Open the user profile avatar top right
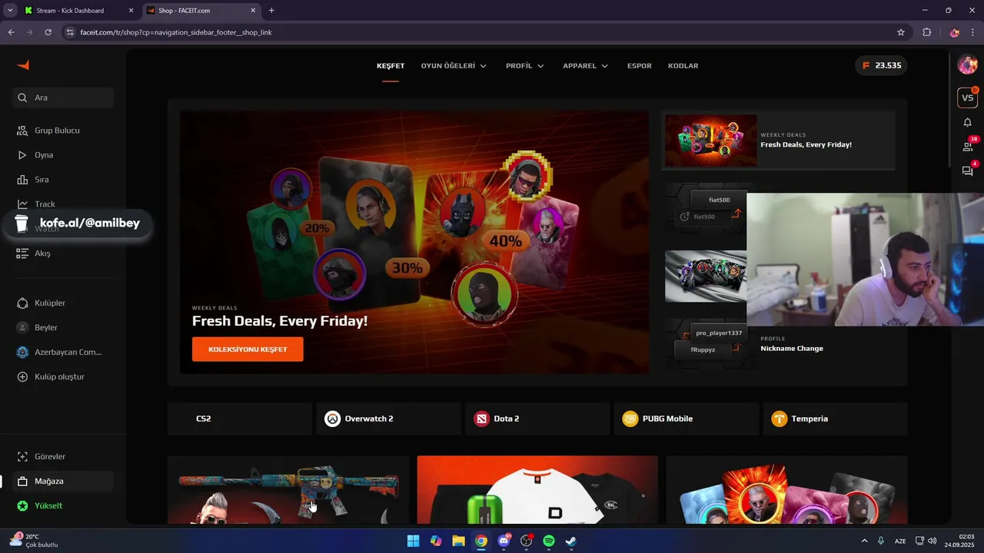Viewport: 984px width, 553px height. pos(967,65)
